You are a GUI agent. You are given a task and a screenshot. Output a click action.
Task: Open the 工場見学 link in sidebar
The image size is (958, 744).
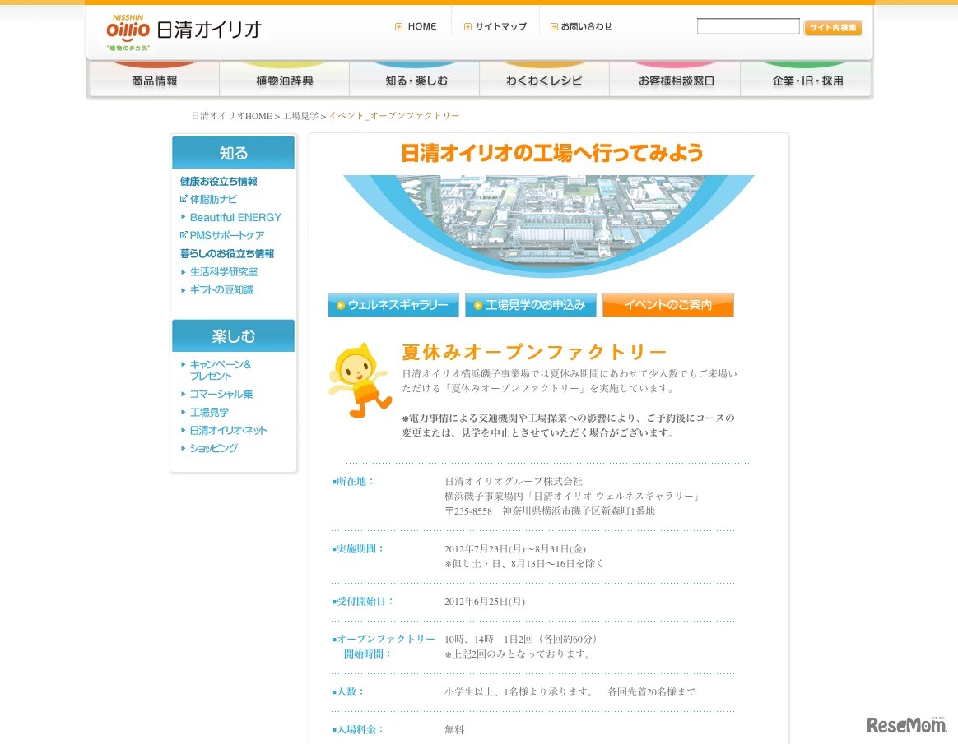click(x=209, y=412)
